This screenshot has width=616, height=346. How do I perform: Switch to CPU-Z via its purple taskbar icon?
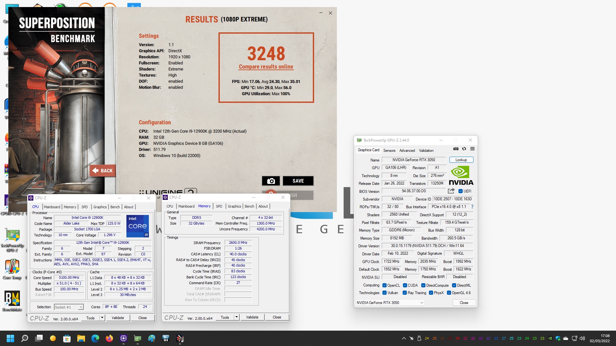(x=124, y=338)
